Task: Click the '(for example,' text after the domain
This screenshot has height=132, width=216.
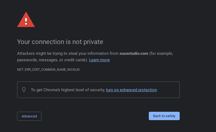Action: 161,53
